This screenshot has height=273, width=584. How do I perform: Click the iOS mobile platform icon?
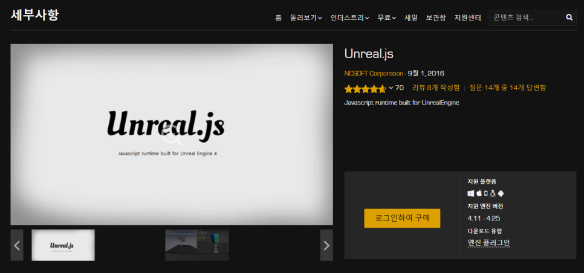[x=485, y=193]
